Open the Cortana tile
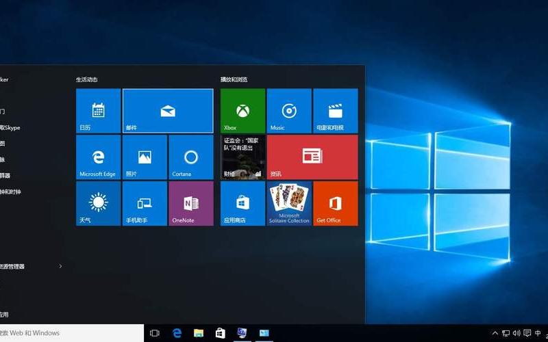Image resolution: width=548 pixels, height=342 pixels. (x=191, y=157)
